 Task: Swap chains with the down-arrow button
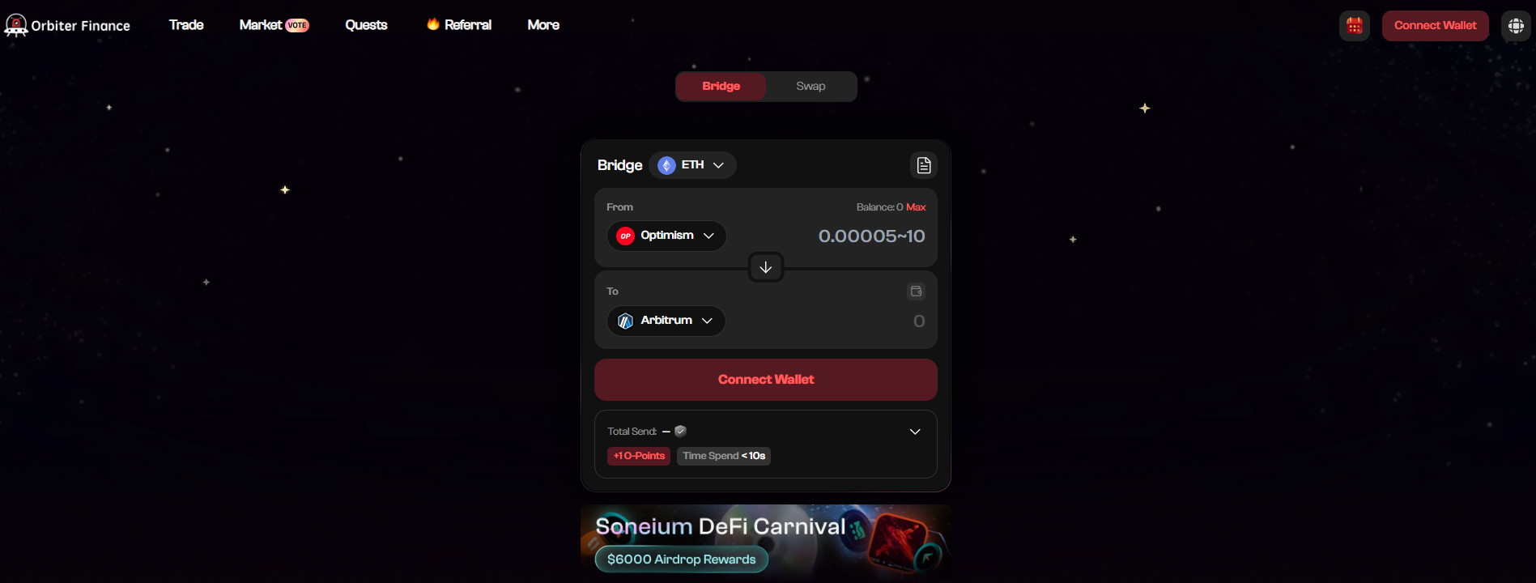(x=765, y=267)
